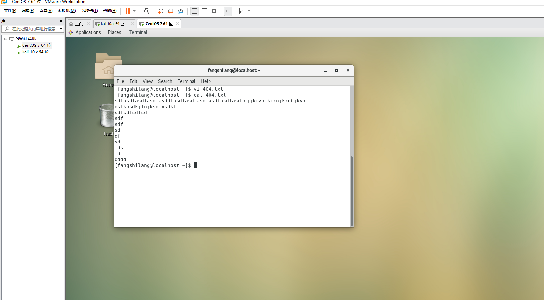Image resolution: width=544 pixels, height=300 pixels.
Task: Open the terminal Help menu
Action: pyautogui.click(x=206, y=81)
